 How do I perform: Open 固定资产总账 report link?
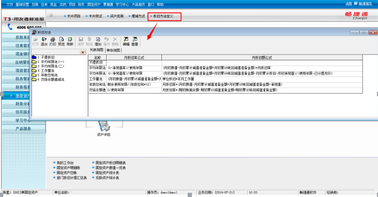[x=66, y=172]
